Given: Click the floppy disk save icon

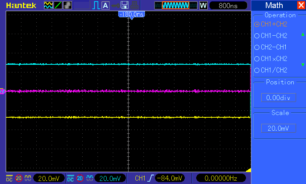Looking at the screenshot, I should [125, 5].
